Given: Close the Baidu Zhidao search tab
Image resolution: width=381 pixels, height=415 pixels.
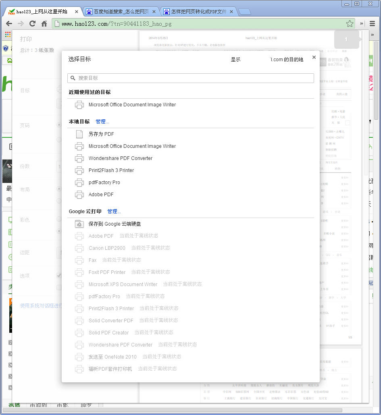Looking at the screenshot, I should [154, 12].
